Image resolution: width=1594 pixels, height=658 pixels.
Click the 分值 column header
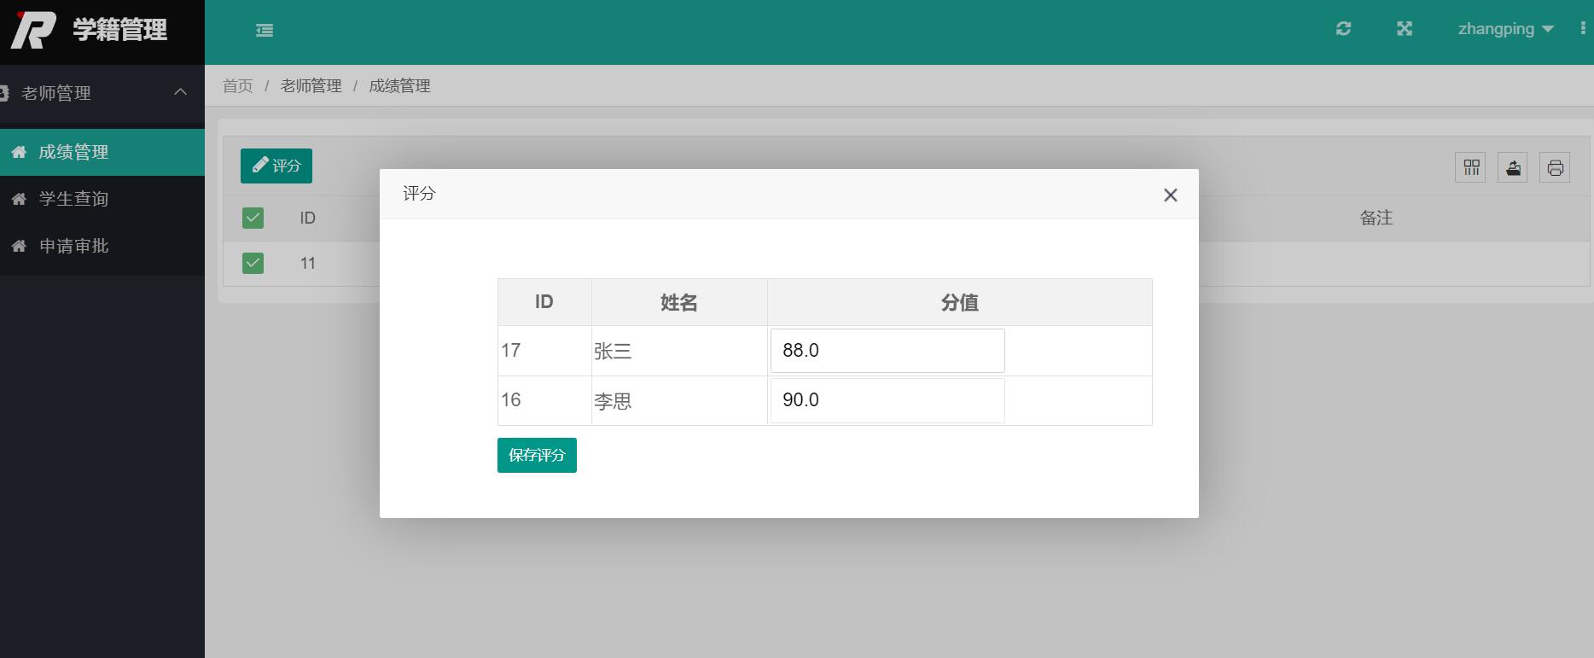960,302
